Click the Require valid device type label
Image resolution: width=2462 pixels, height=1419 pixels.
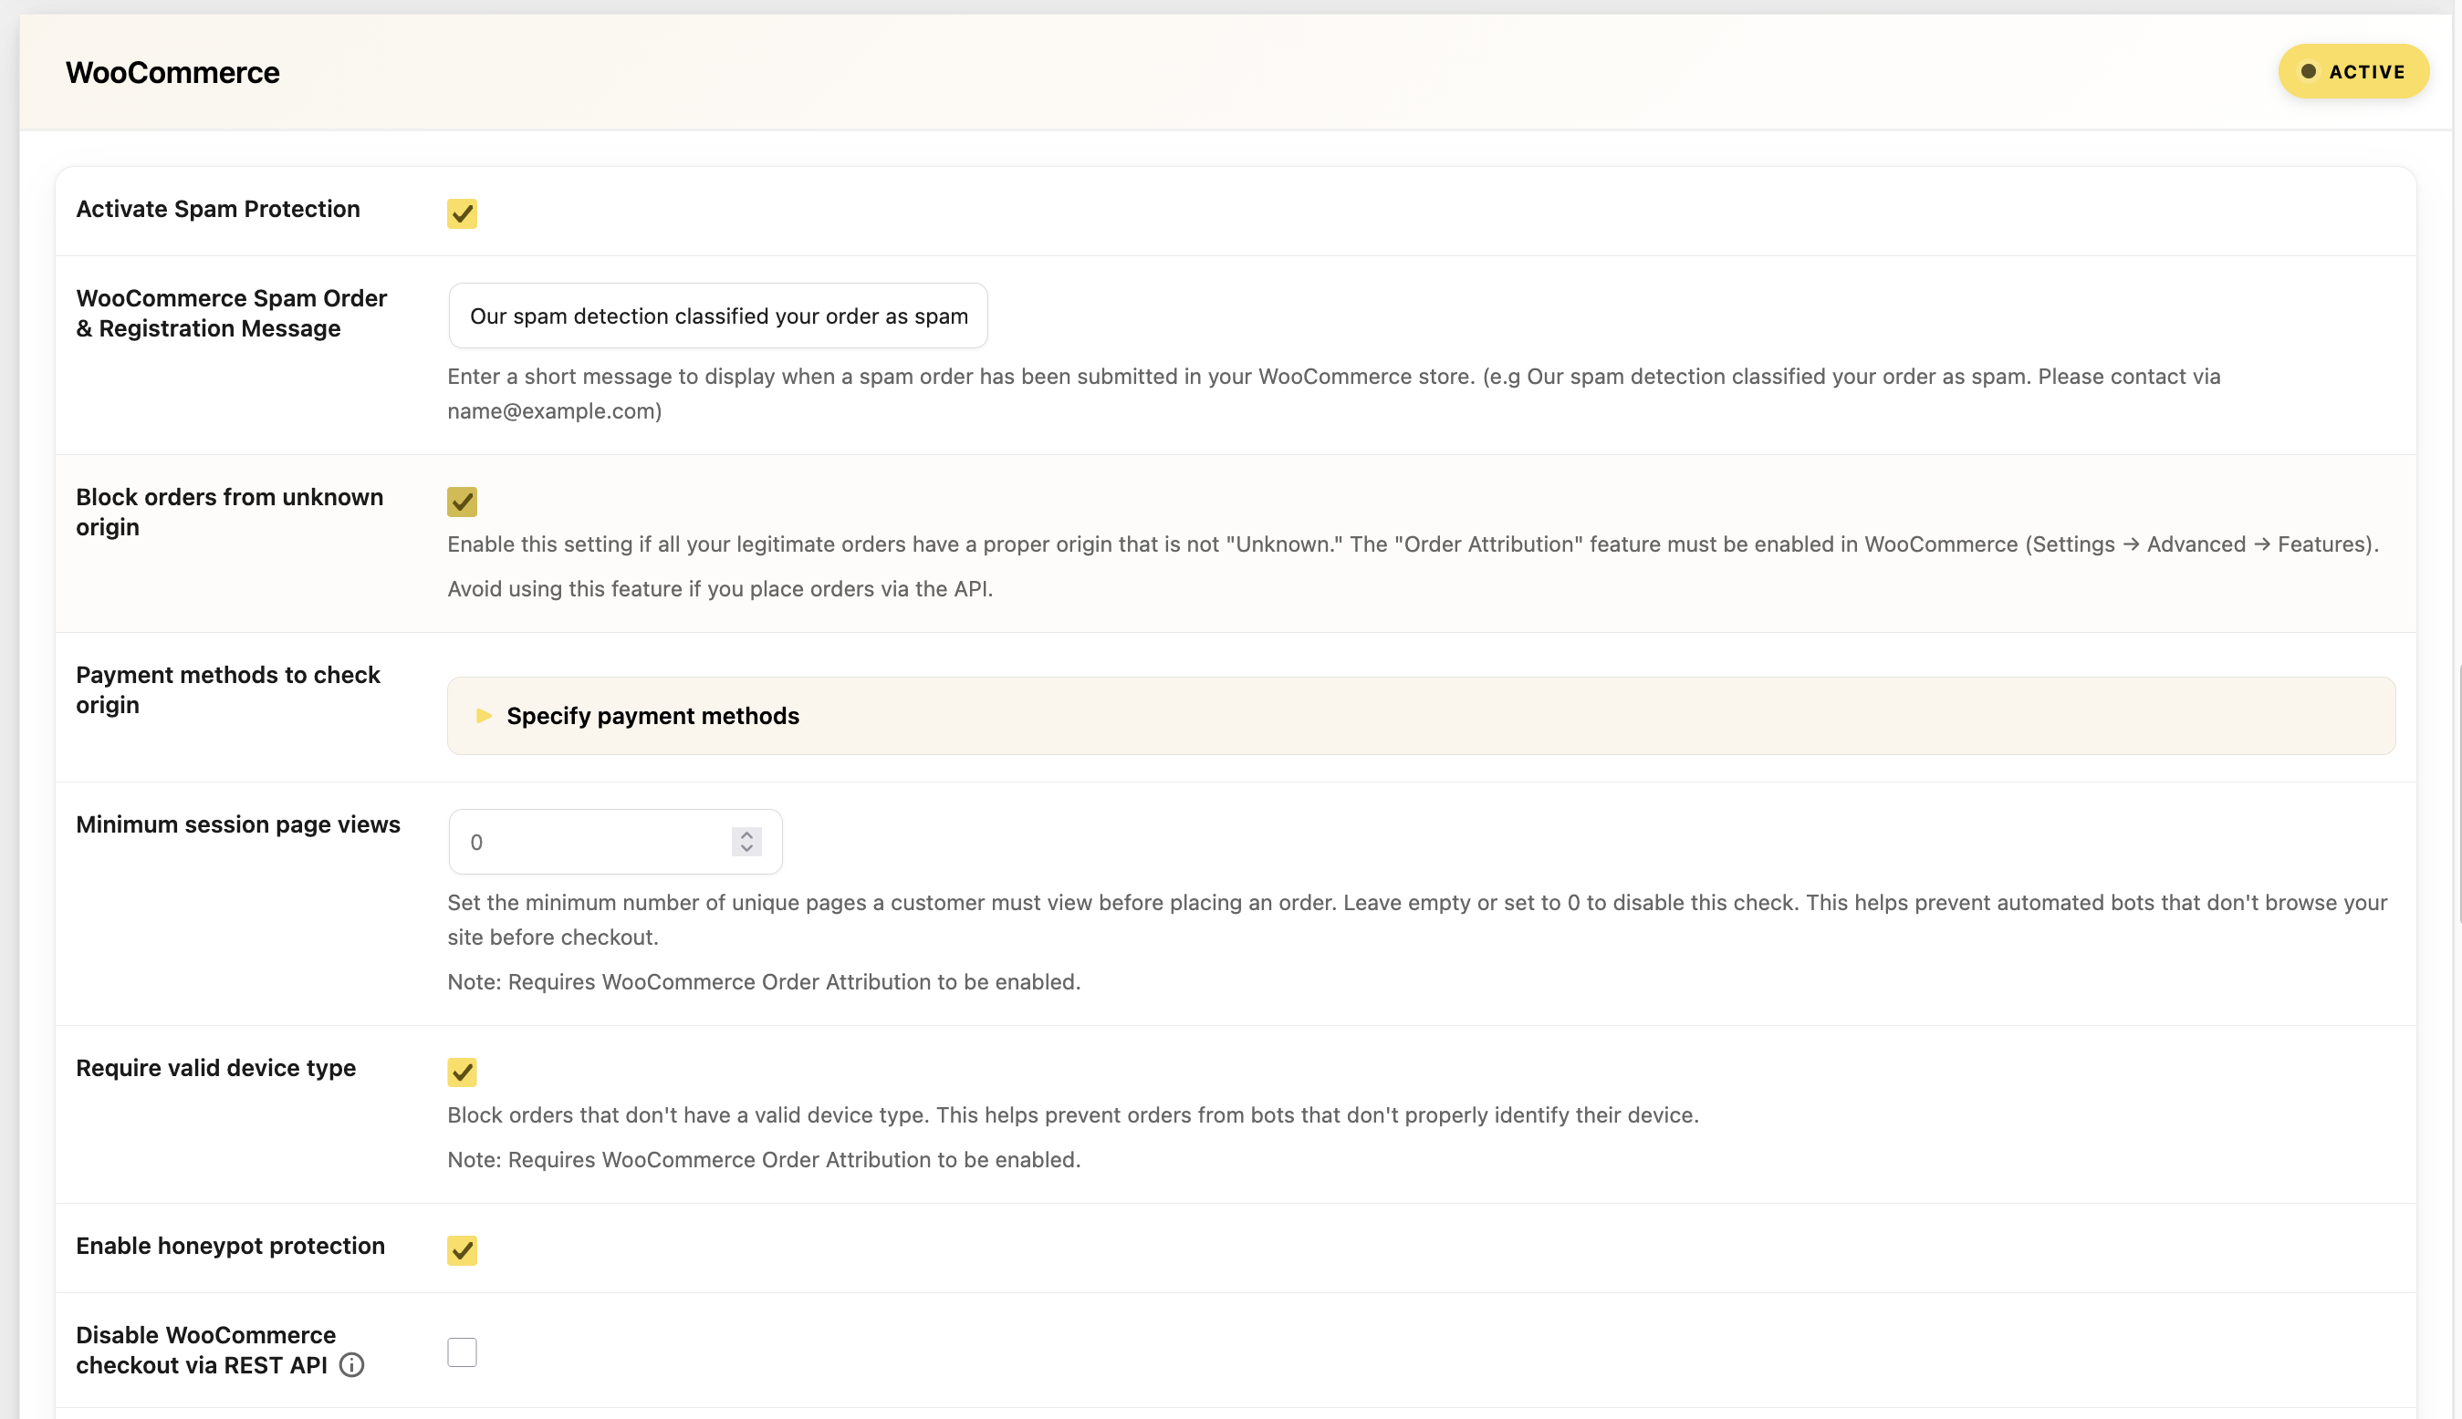click(x=216, y=1068)
